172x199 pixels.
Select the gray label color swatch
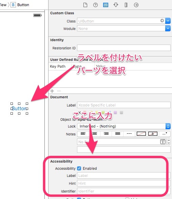tap(121, 112)
